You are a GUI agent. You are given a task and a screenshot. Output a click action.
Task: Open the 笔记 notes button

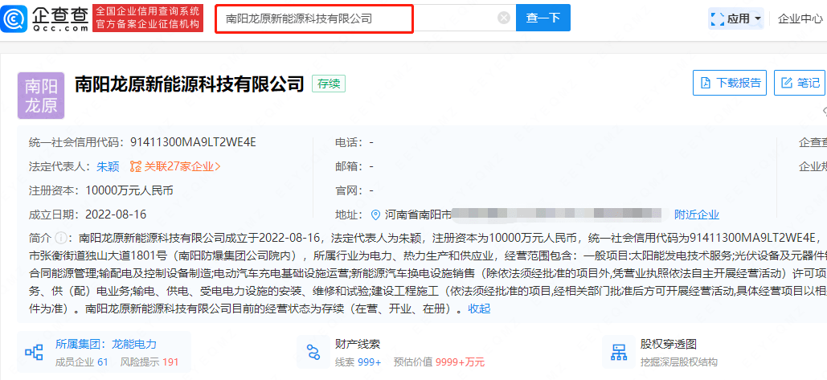[x=799, y=83]
